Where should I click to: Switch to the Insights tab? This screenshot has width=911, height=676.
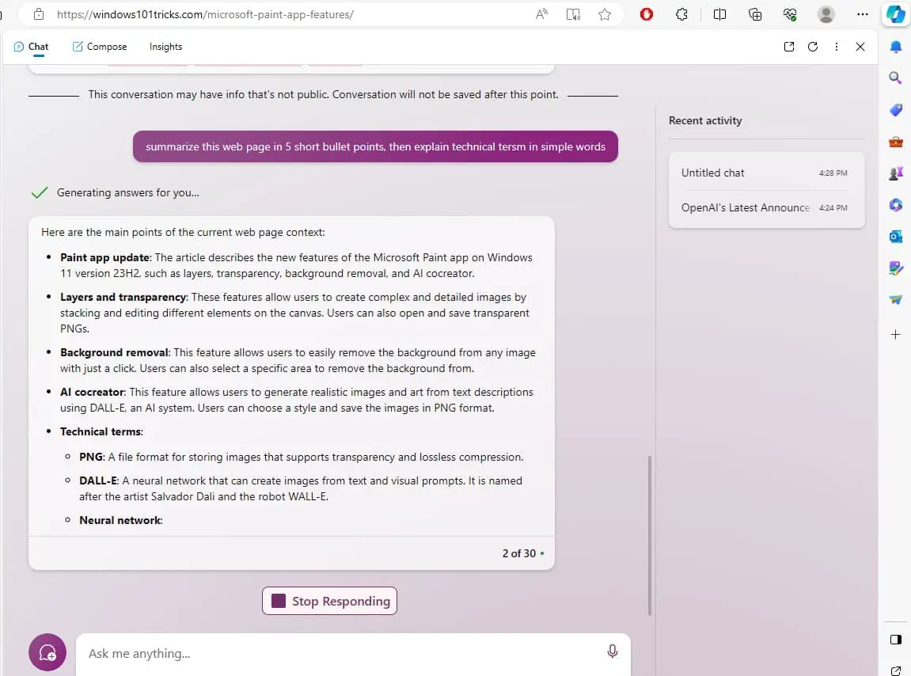point(165,47)
